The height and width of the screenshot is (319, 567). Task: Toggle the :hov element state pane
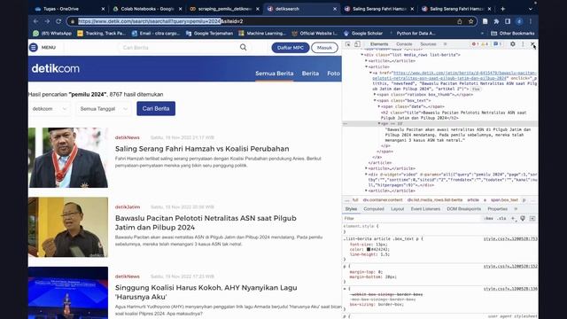coord(488,219)
